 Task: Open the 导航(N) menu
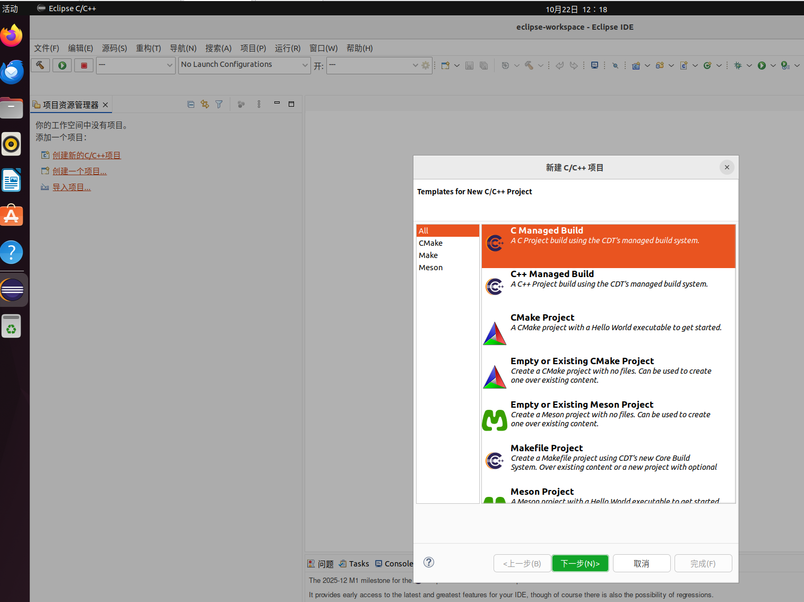(x=183, y=48)
